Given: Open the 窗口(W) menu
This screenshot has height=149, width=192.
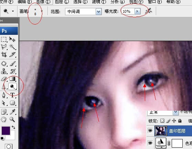Looking at the screenshot, I should click(155, 2).
